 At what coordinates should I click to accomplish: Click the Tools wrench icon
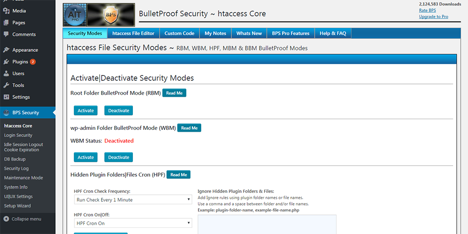point(6,85)
